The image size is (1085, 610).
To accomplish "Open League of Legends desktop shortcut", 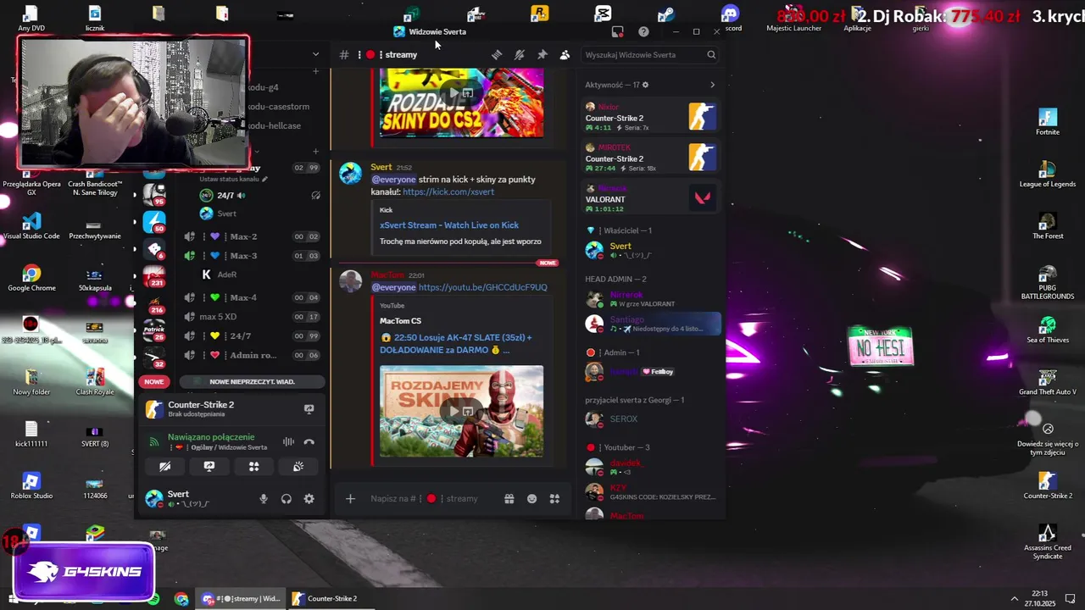I will click(x=1048, y=174).
